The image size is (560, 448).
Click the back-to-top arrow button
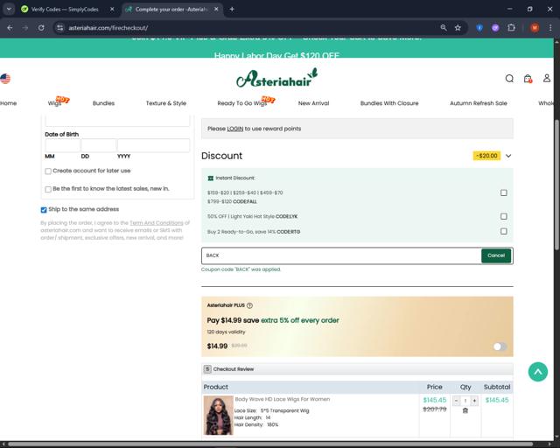pos(538,372)
